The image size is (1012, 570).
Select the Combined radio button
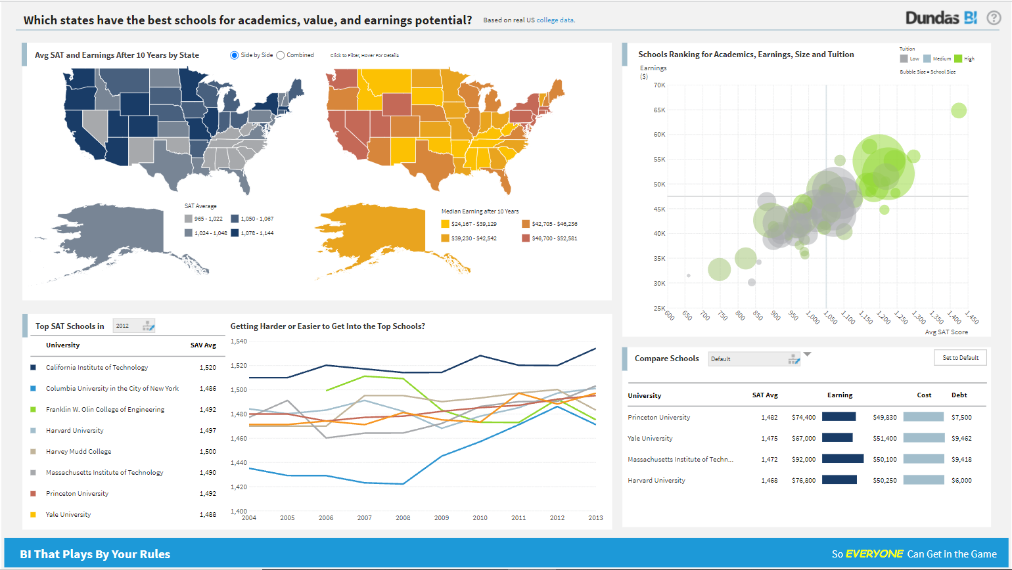(280, 55)
